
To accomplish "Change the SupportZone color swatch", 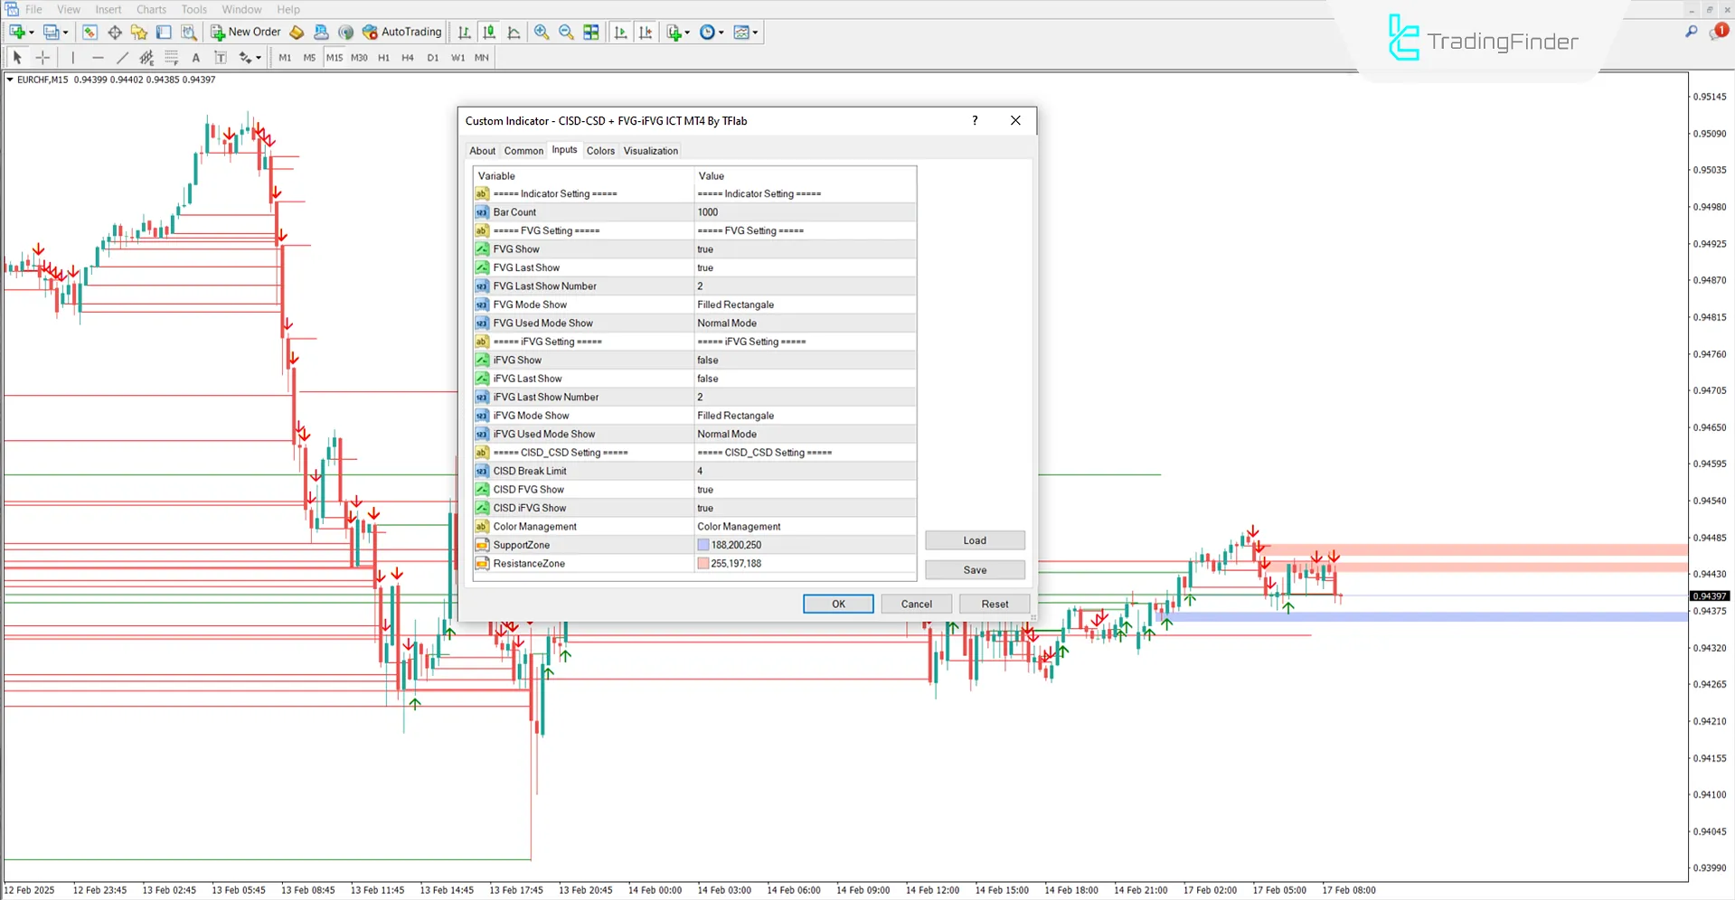I will [x=703, y=544].
